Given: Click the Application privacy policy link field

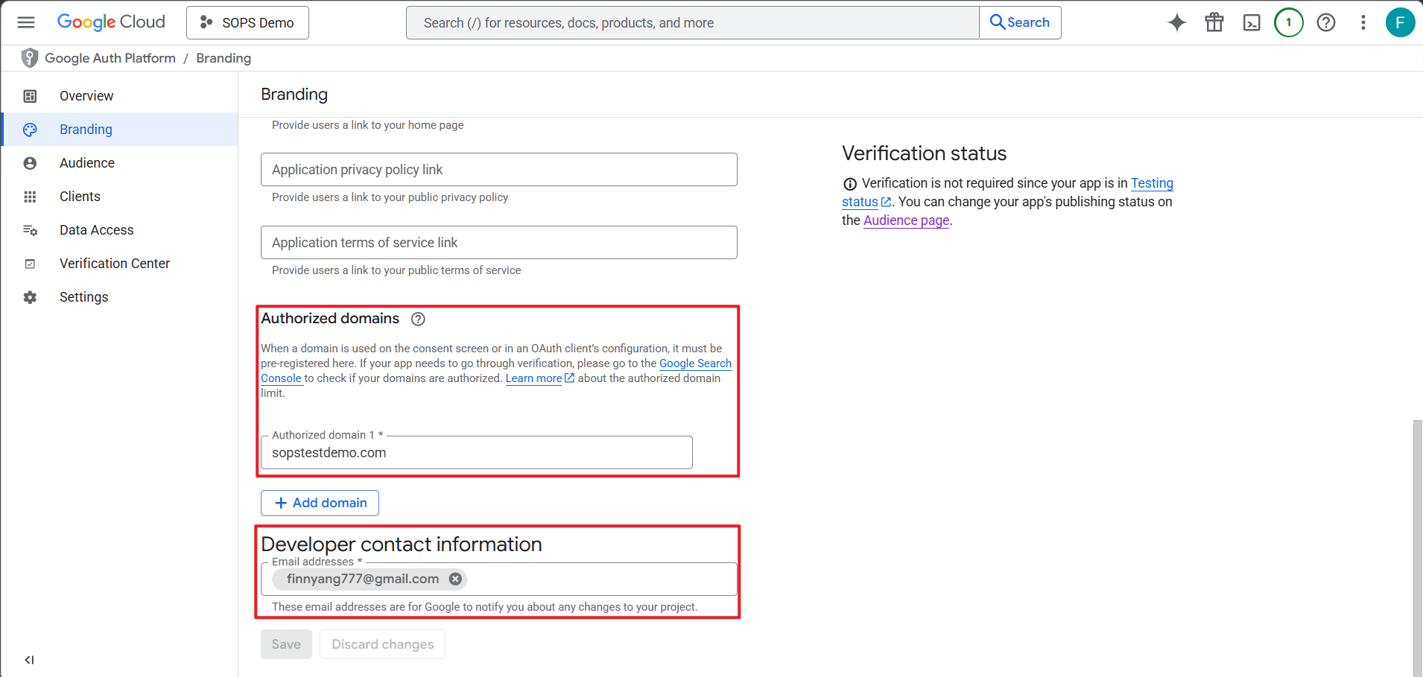Looking at the screenshot, I should (x=498, y=170).
